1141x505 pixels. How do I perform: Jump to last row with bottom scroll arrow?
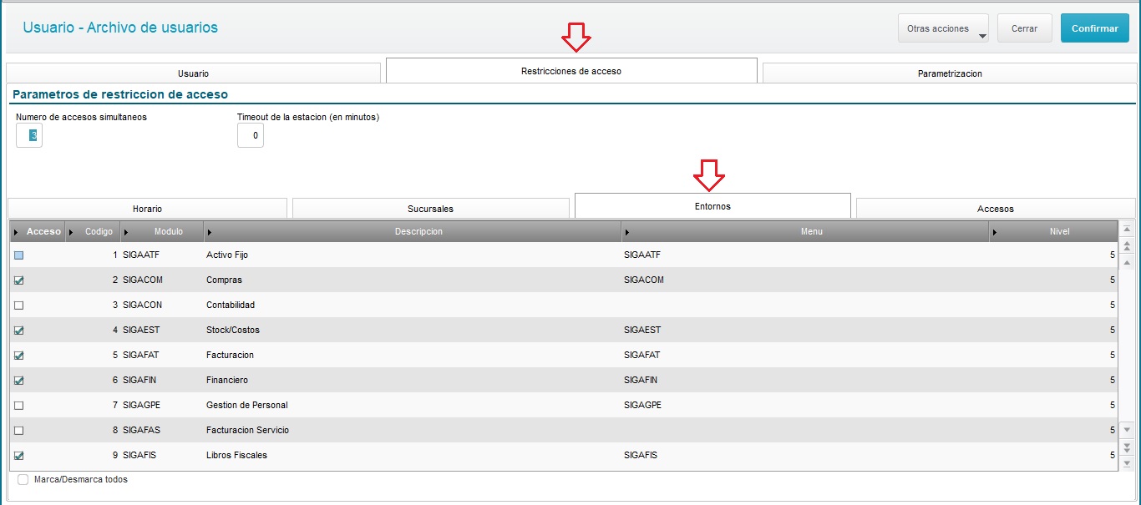pos(1127,463)
